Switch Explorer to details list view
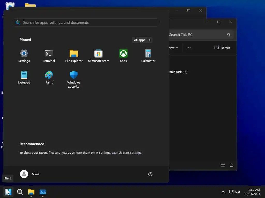Viewport: 265px width, 198px height. point(223,166)
